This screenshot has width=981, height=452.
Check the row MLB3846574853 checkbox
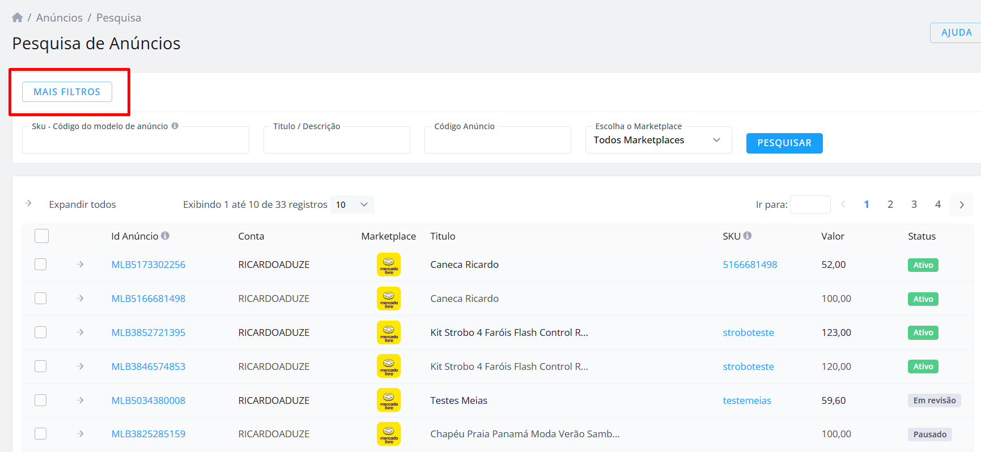pos(41,366)
